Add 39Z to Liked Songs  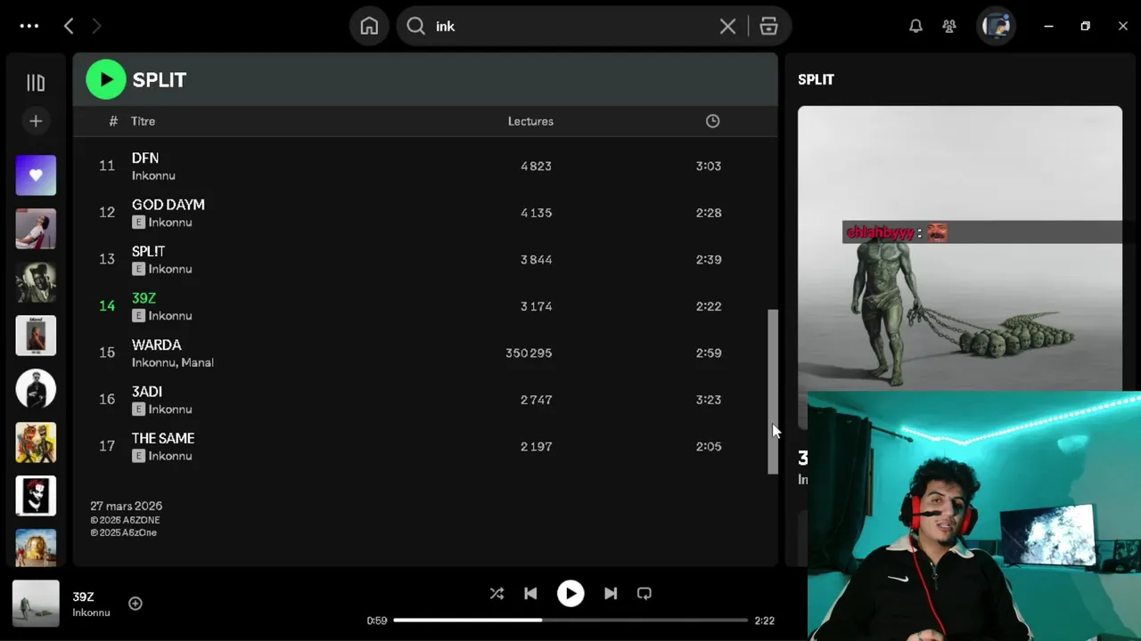pyautogui.click(x=135, y=604)
